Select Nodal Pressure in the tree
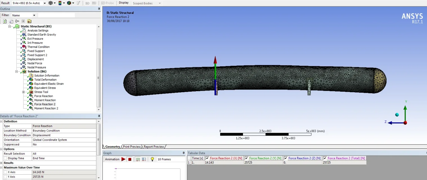The image size is (427, 180). [37, 67]
